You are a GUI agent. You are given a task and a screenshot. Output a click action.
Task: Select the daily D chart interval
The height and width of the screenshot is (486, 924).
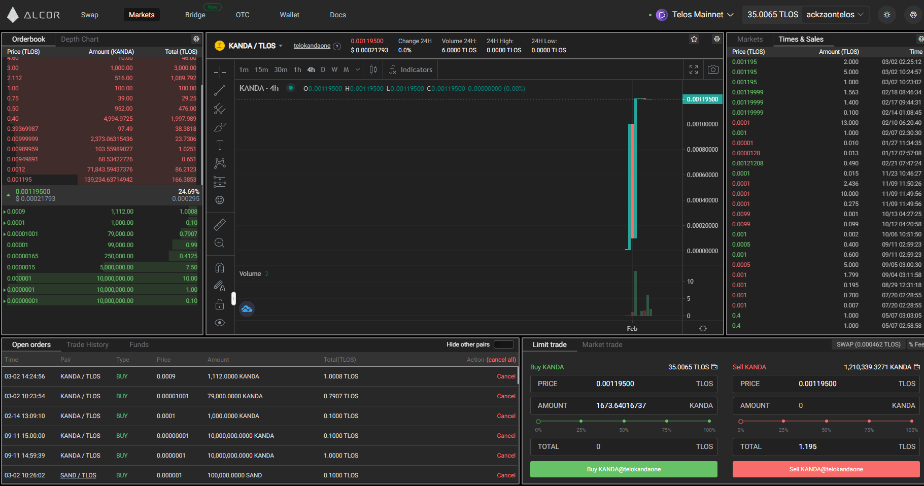(323, 70)
